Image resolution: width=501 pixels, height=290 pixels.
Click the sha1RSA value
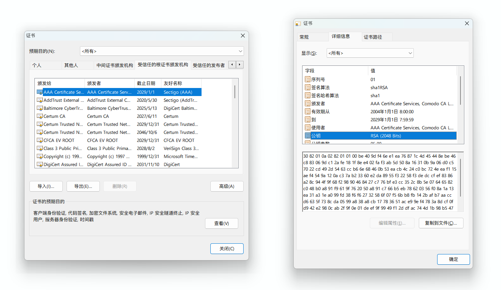pyautogui.click(x=379, y=88)
